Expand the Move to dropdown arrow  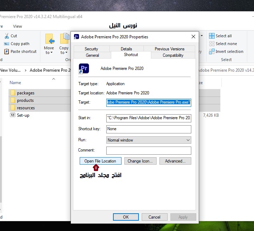pyautogui.click(x=52, y=53)
